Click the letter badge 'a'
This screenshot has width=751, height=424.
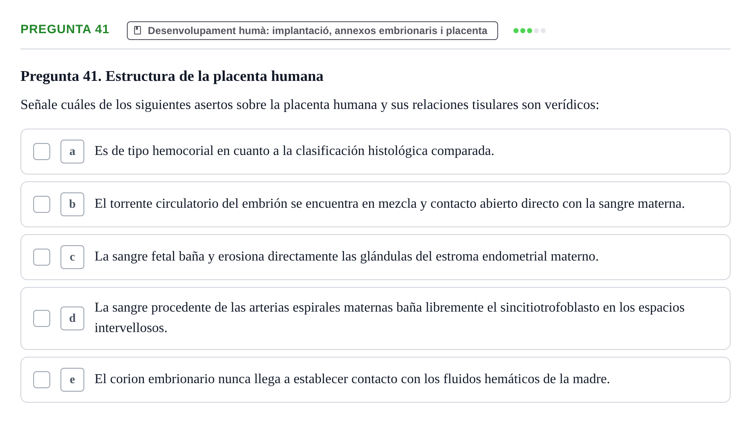[x=72, y=152]
